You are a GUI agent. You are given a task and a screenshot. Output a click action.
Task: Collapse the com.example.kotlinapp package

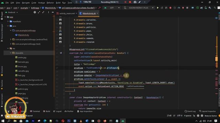click(11, 30)
